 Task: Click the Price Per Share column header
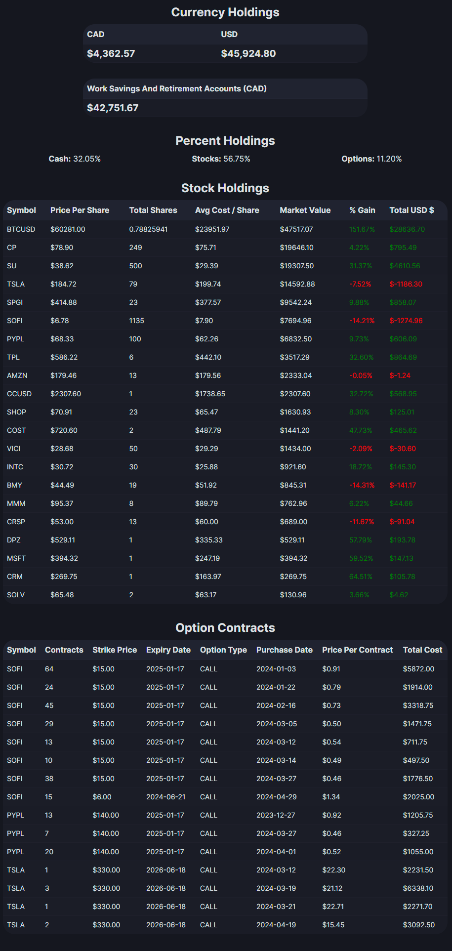pos(80,210)
